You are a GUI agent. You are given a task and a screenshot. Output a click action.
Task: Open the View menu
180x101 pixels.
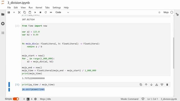[23, 8]
